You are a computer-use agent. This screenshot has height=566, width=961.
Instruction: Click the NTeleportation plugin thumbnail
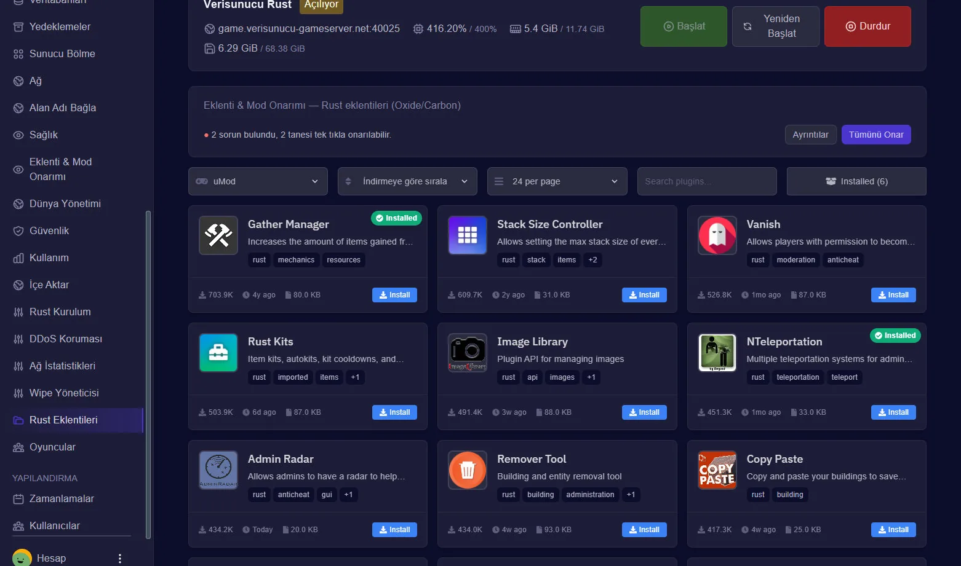point(717,353)
